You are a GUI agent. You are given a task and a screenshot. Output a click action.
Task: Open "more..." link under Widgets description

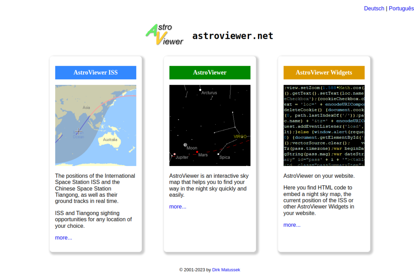[292, 225]
